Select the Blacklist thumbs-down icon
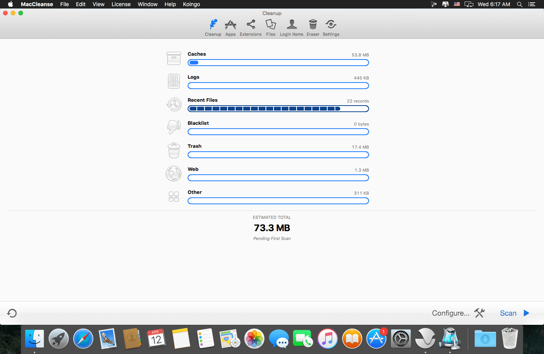Image resolution: width=544 pixels, height=354 pixels. coord(174,127)
